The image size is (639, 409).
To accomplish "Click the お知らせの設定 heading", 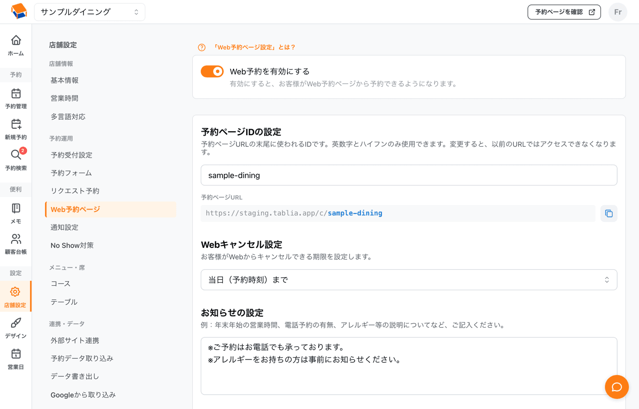I will click(232, 313).
